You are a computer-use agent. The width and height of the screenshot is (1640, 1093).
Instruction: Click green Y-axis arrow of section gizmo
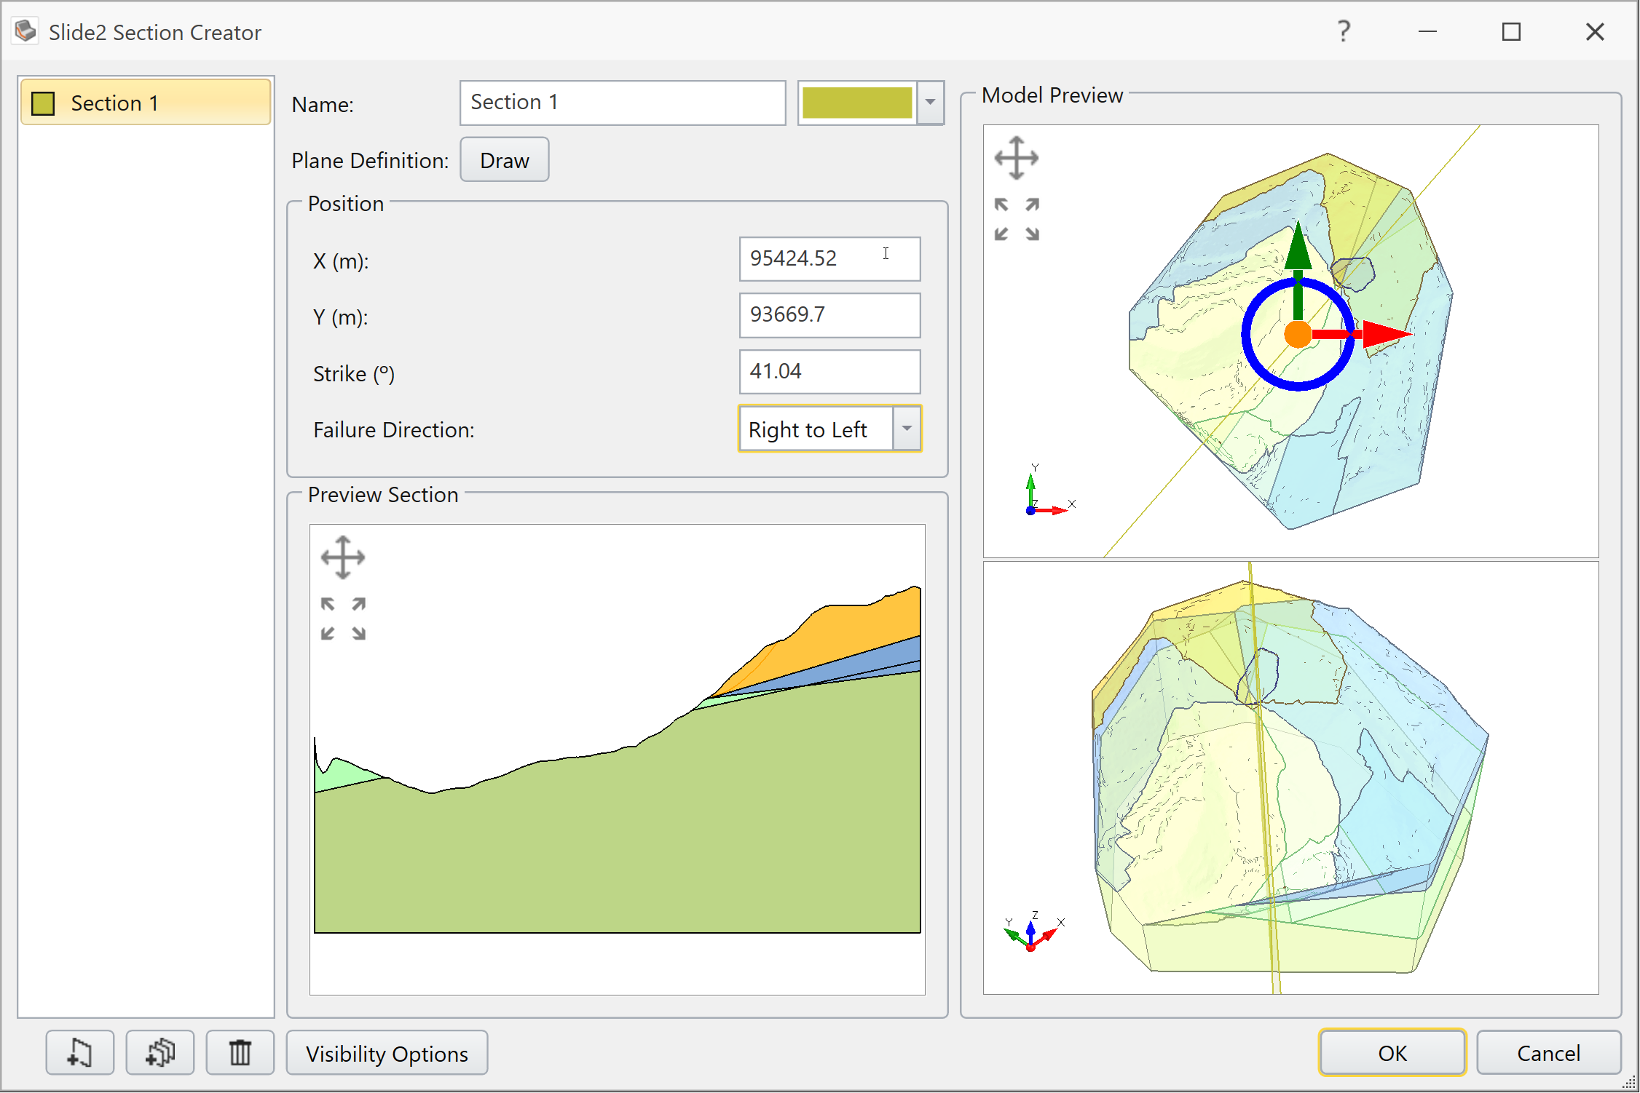click(x=1298, y=247)
